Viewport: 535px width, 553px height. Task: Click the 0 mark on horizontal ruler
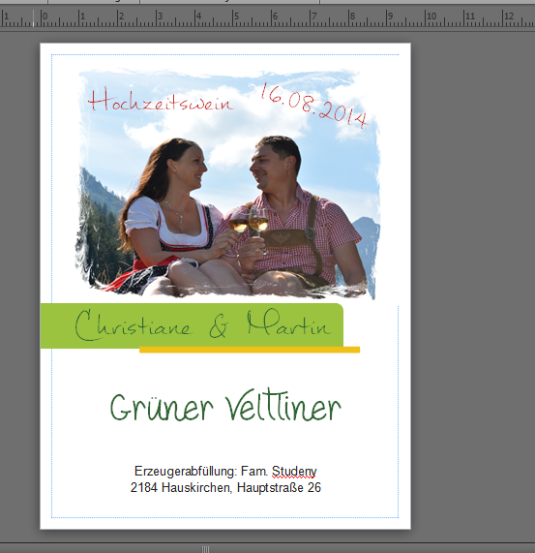click(x=45, y=16)
